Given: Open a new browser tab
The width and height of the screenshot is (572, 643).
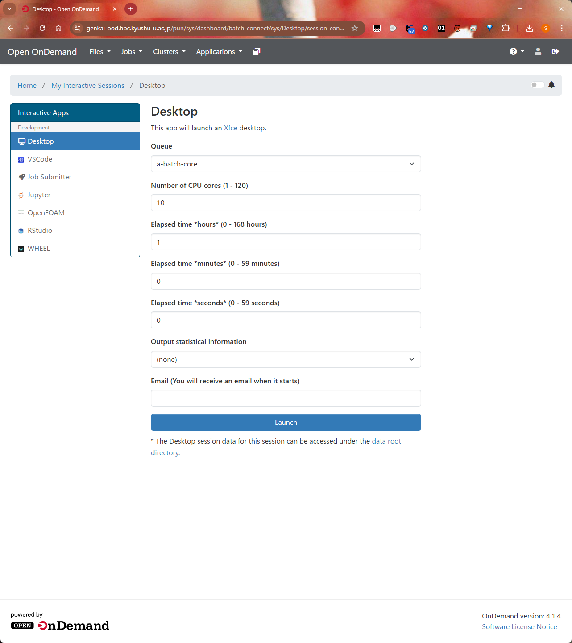Looking at the screenshot, I should pyautogui.click(x=131, y=9).
